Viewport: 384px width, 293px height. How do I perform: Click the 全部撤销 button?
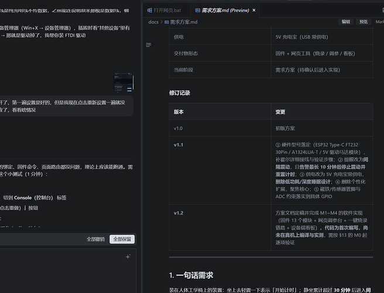point(95,239)
